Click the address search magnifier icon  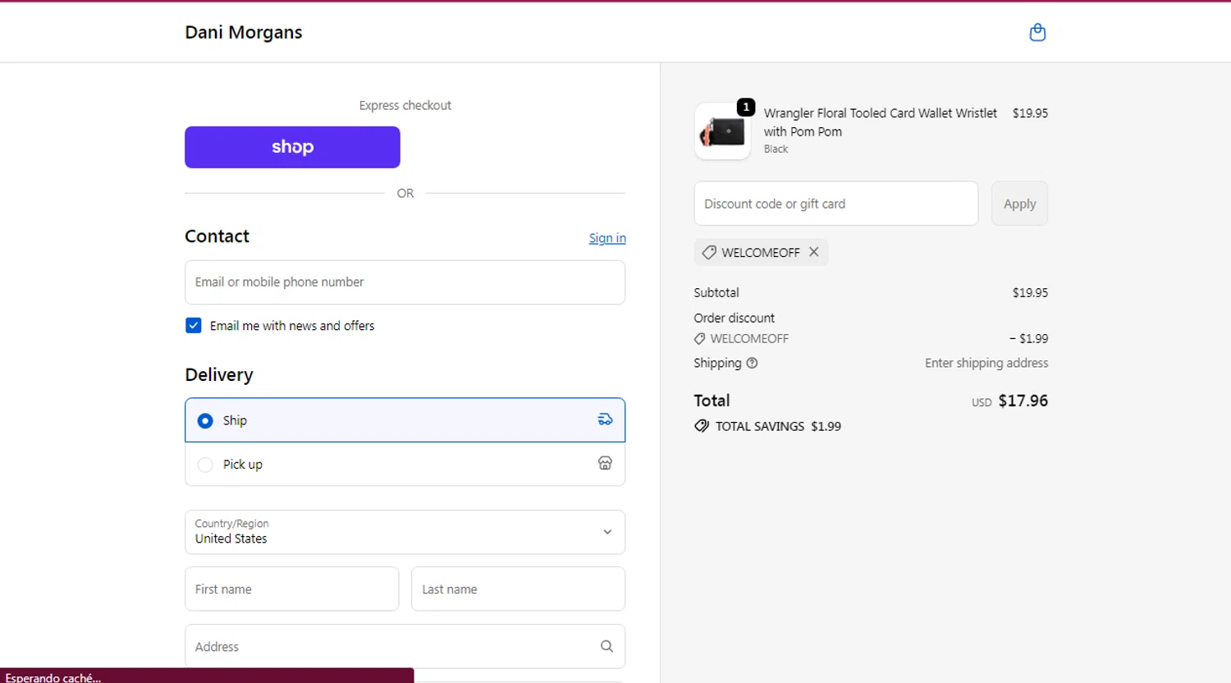pos(606,646)
